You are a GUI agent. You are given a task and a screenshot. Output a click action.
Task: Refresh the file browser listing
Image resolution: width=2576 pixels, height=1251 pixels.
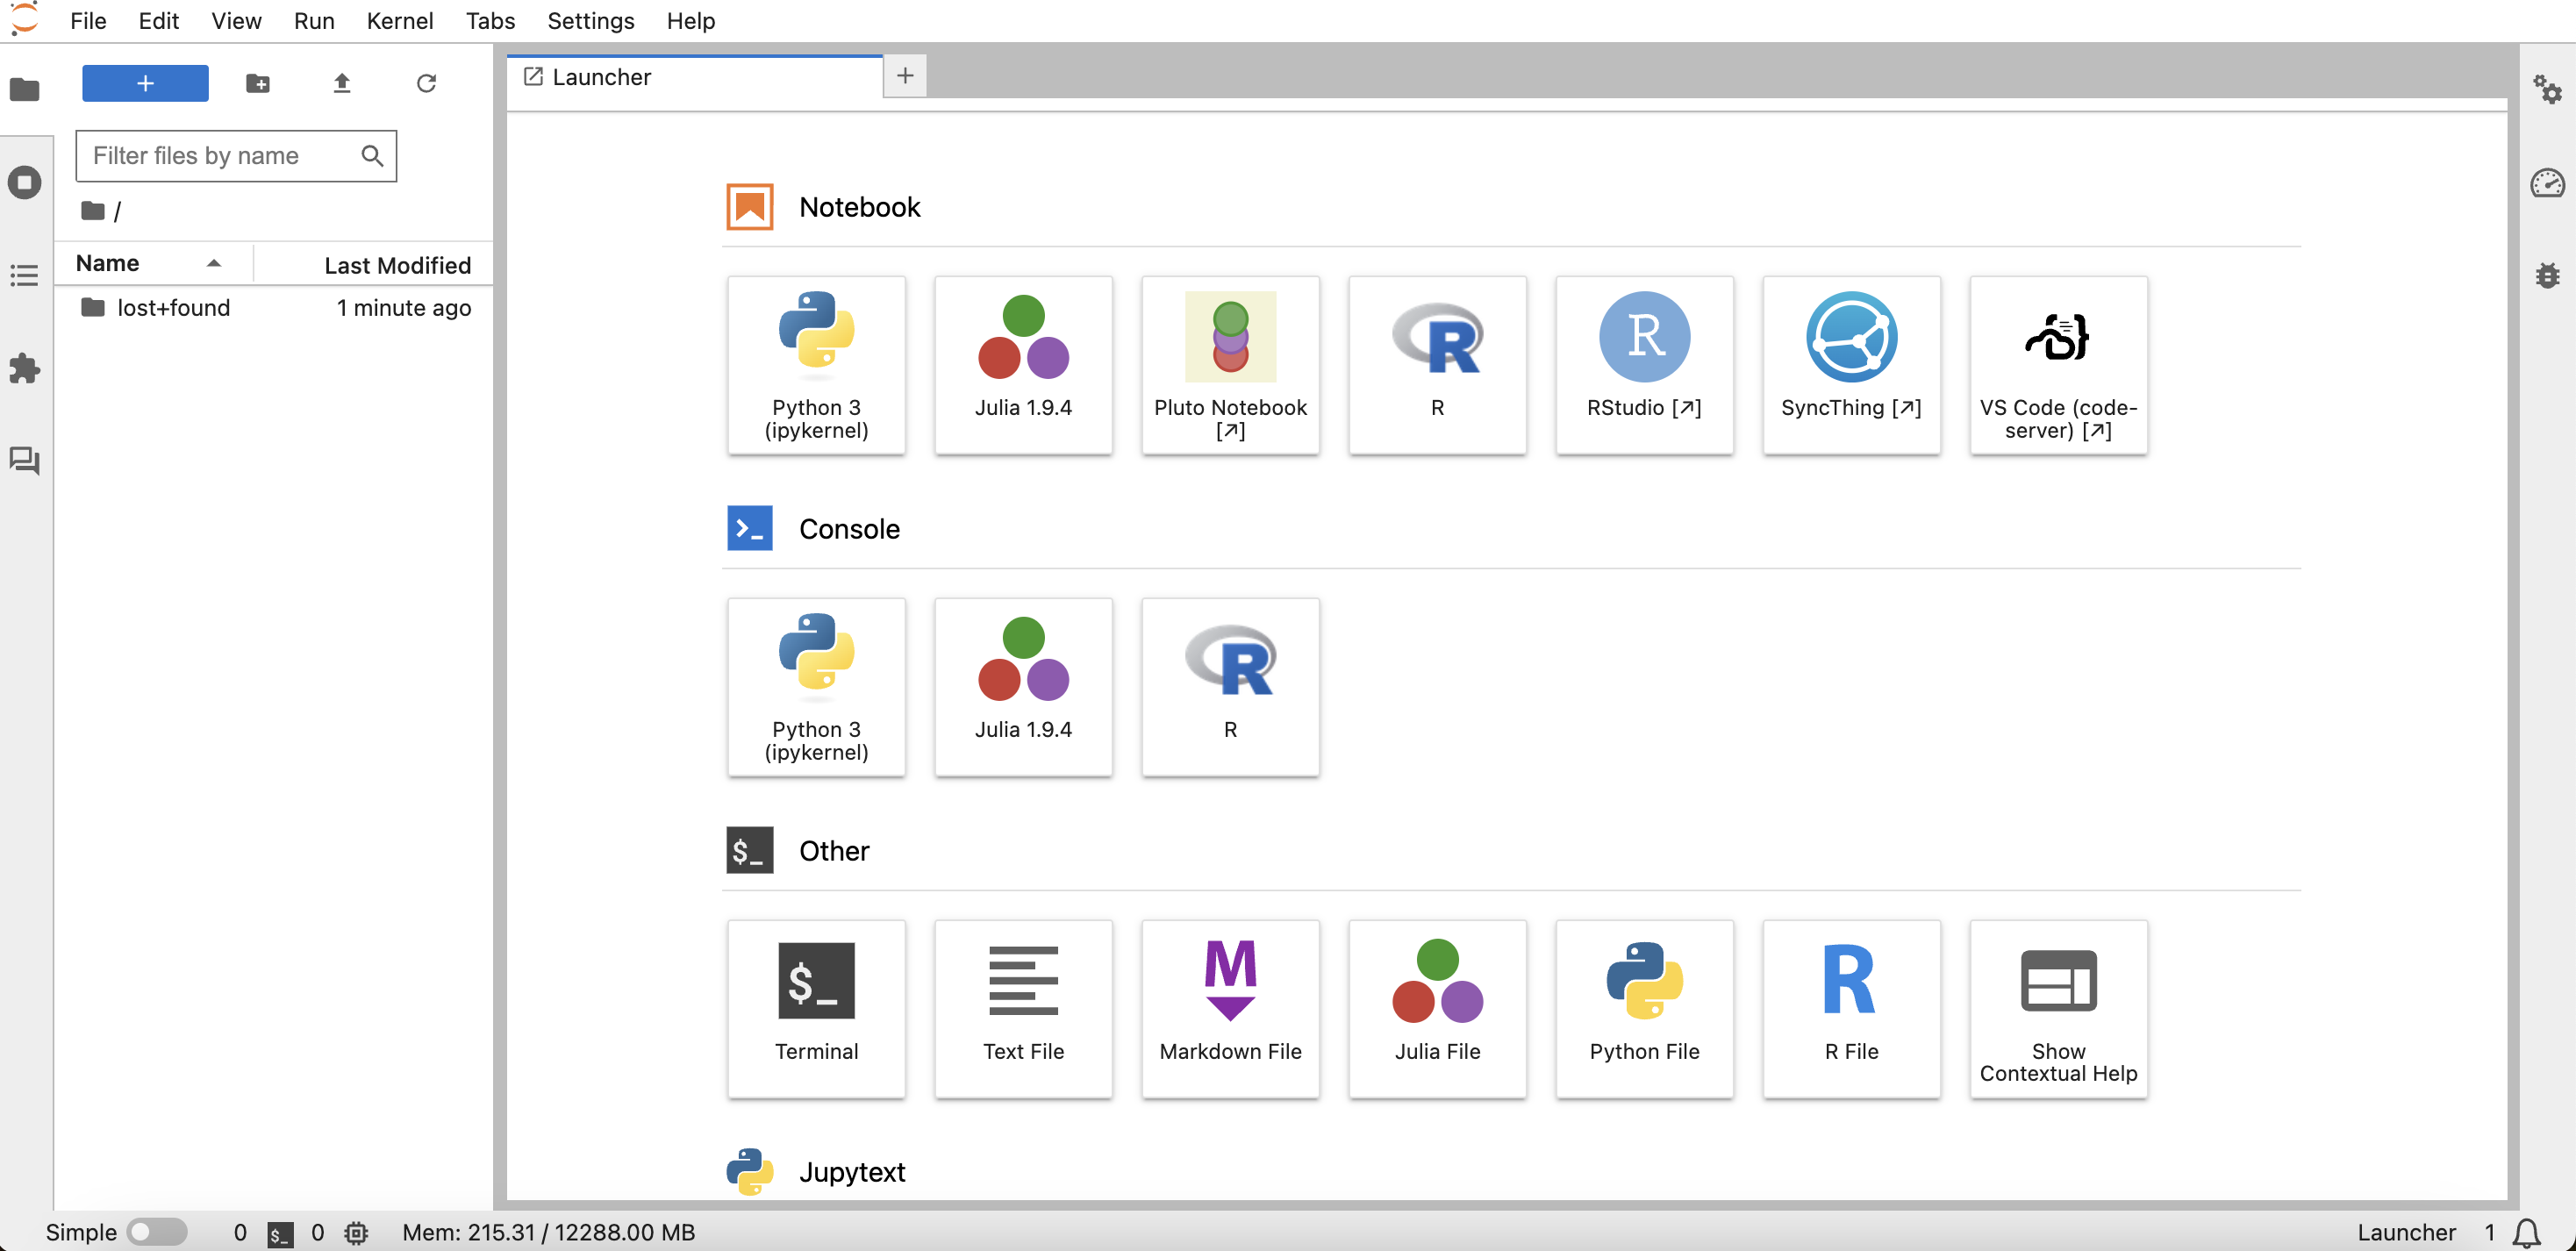pos(426,83)
